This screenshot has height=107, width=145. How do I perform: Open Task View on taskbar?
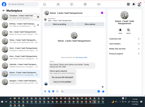(x=6, y=102)
